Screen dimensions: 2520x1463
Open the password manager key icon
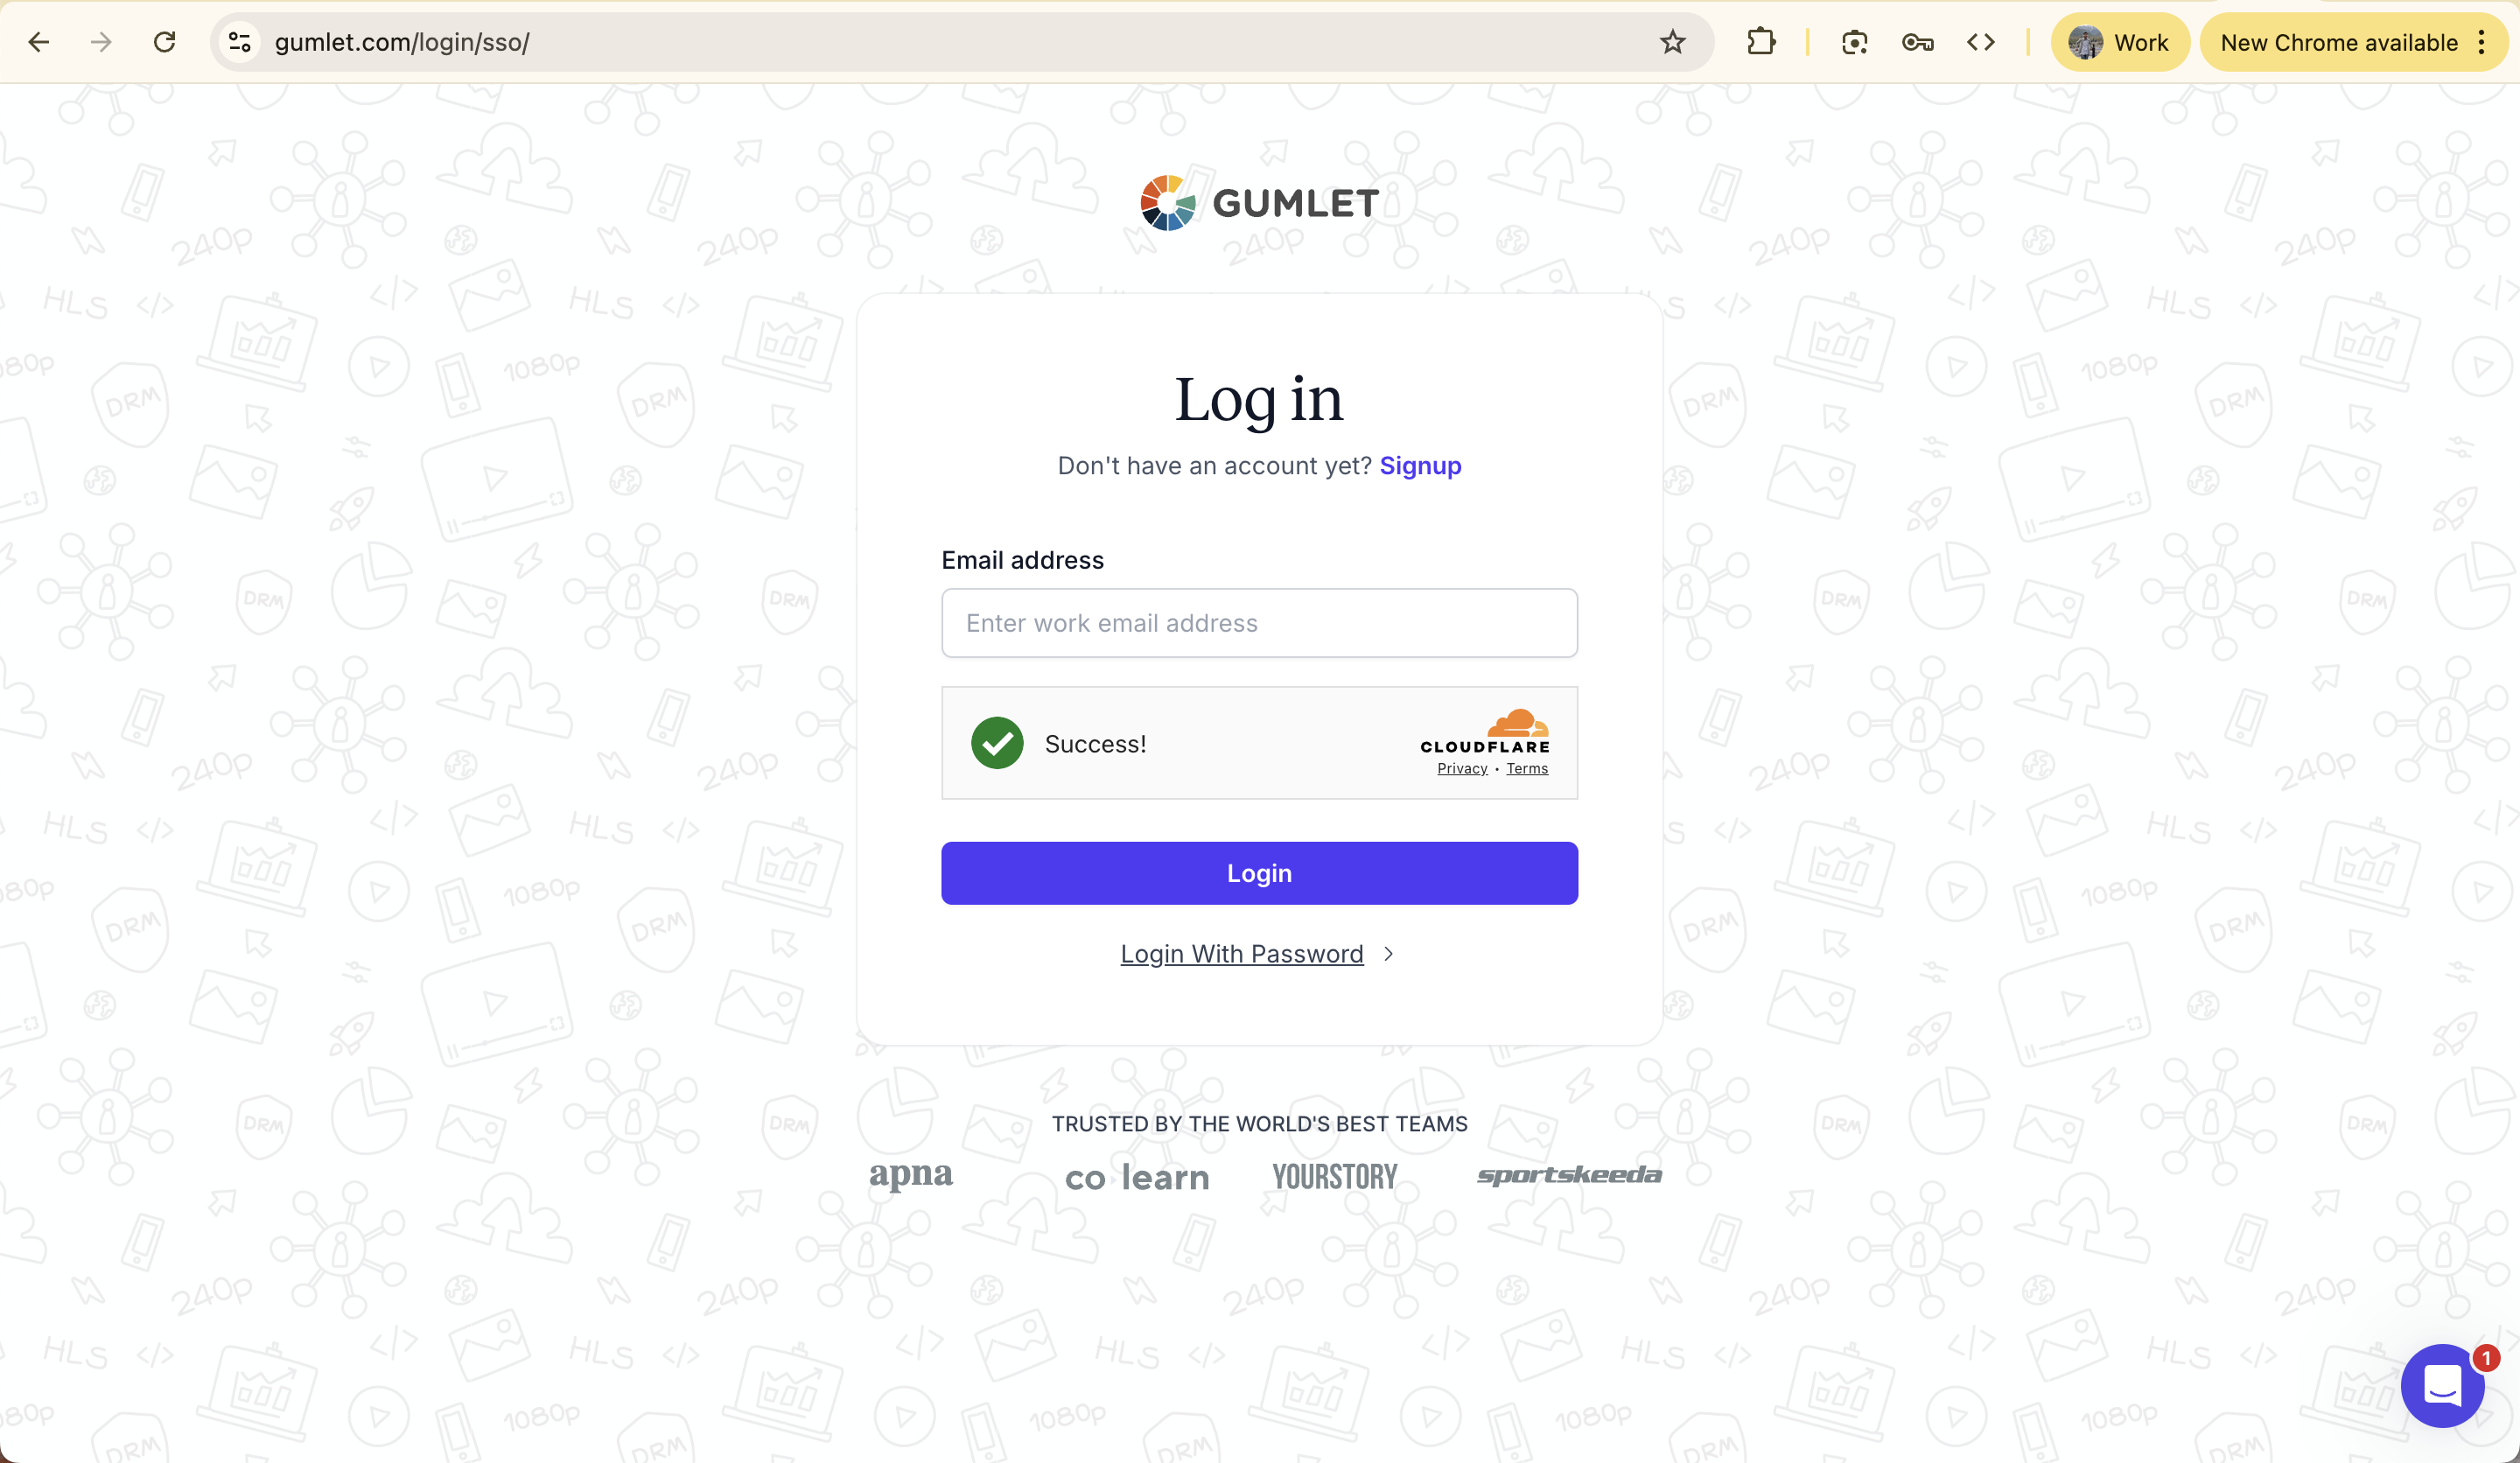(x=1917, y=42)
